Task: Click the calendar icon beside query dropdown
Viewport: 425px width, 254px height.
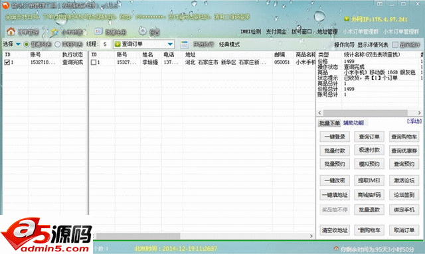Action: click(x=185, y=44)
